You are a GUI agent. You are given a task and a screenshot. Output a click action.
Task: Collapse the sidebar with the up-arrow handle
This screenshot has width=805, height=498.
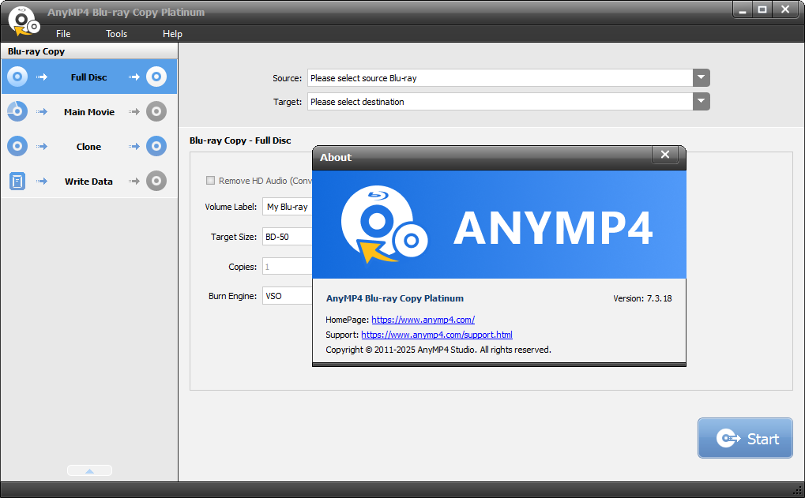[x=89, y=470]
